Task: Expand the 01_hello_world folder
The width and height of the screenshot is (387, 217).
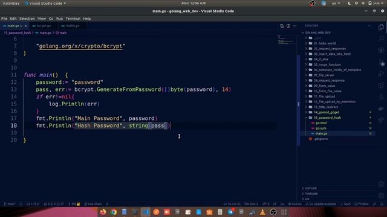Action: 325,43
